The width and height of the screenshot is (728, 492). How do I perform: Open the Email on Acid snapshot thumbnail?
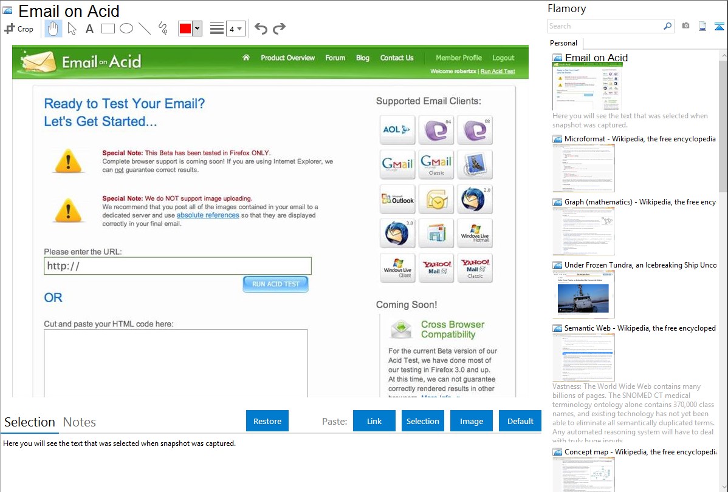587,86
